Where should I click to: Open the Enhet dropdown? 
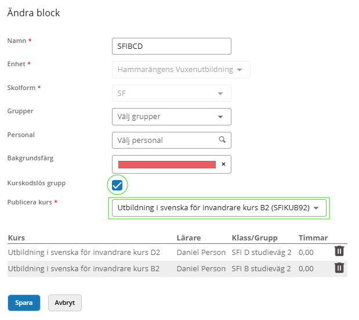(180, 70)
